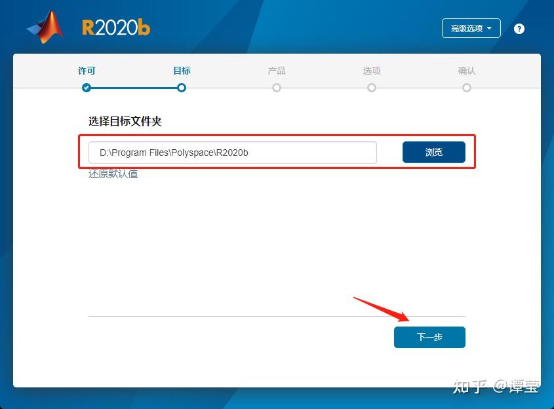Image resolution: width=554 pixels, height=409 pixels.
Task: Switch to the 产品 step
Action: click(x=277, y=70)
